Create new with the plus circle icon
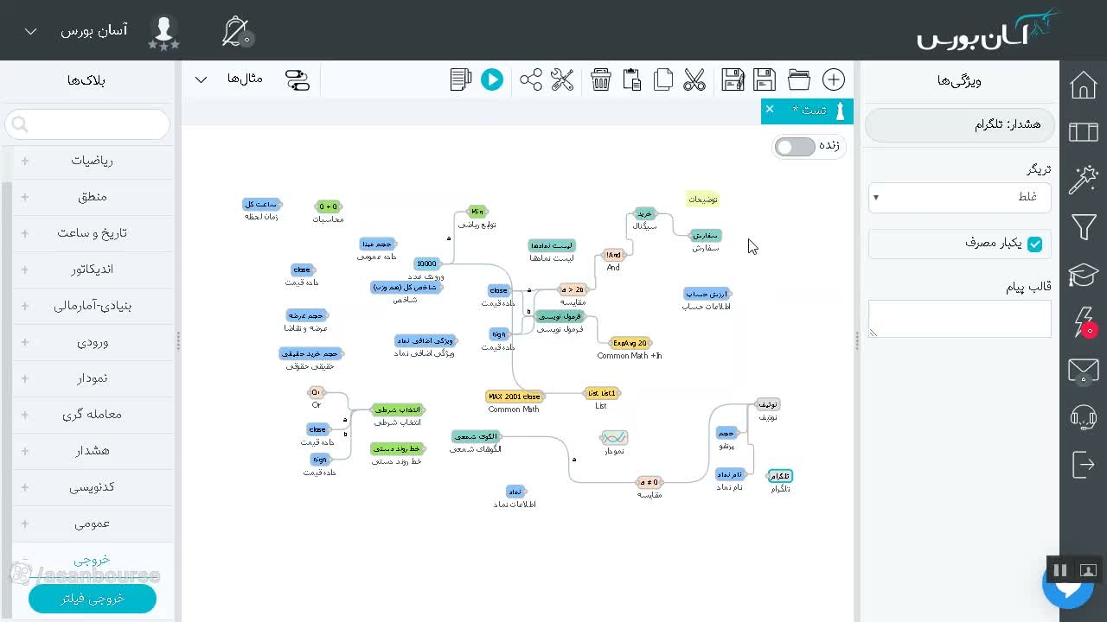The width and height of the screenshot is (1107, 622). click(x=834, y=79)
